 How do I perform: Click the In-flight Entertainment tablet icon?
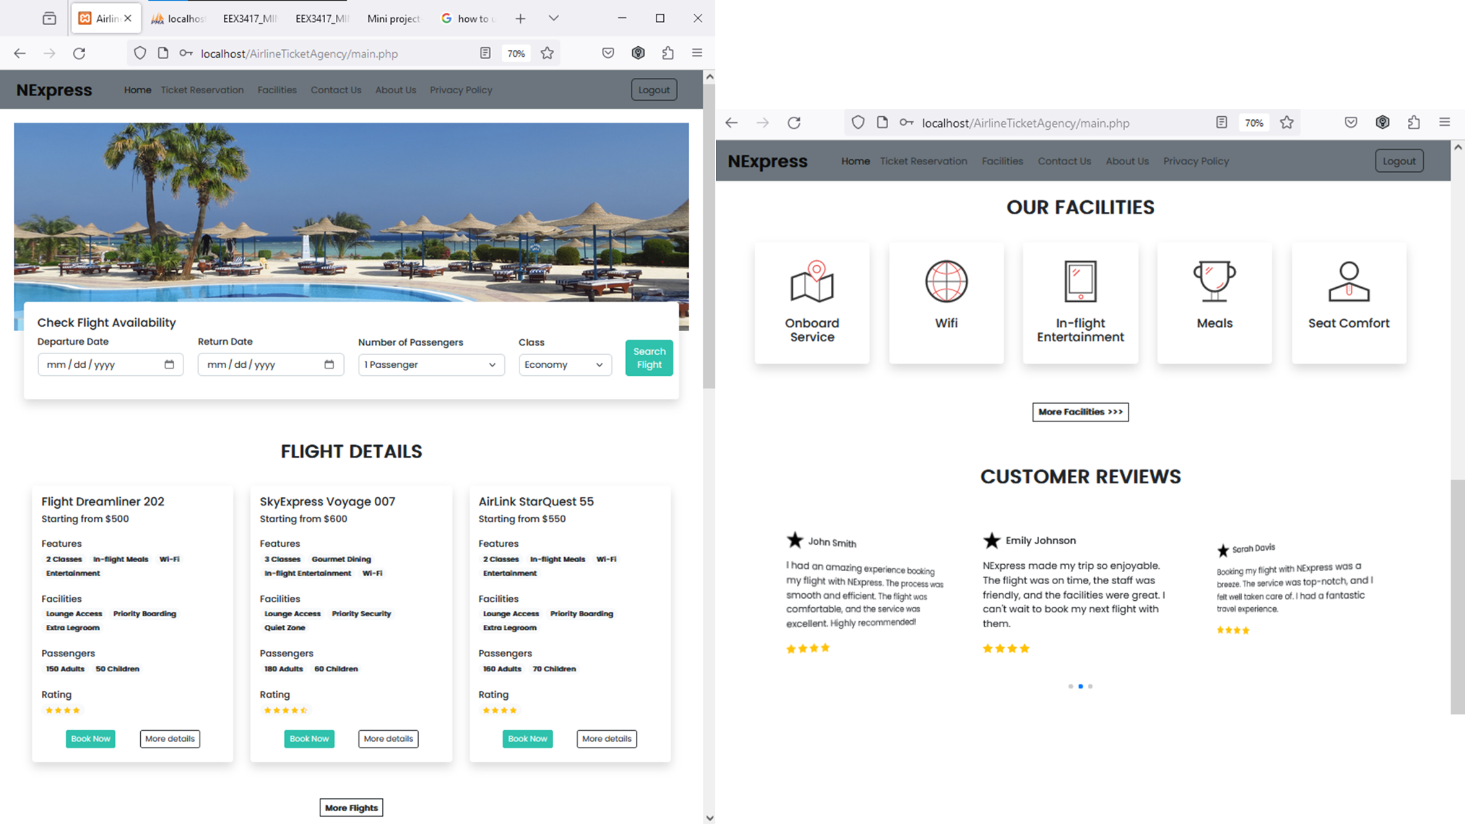(1080, 282)
